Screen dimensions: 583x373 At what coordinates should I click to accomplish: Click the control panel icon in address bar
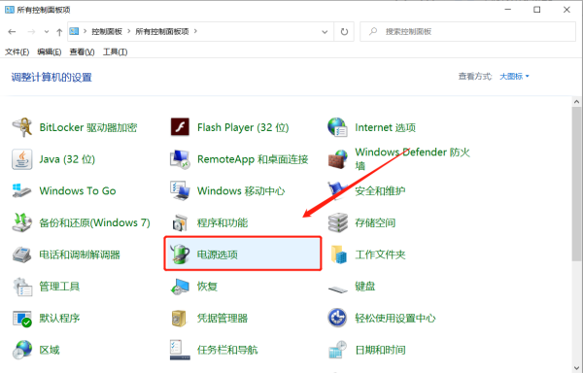(74, 31)
